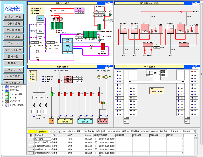Click the グラフィック監視 blue cross icon
Image resolution: width=203 pixels, height=157 pixels.
click(7, 105)
